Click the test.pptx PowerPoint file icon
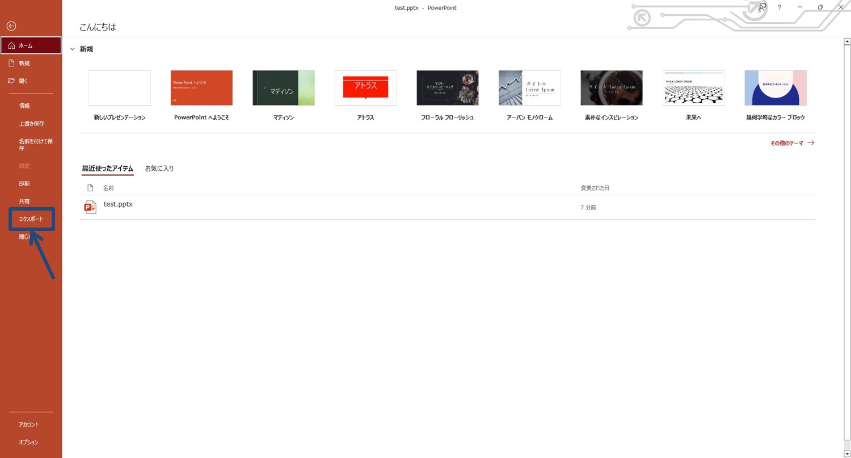The height and width of the screenshot is (458, 851). click(x=90, y=207)
